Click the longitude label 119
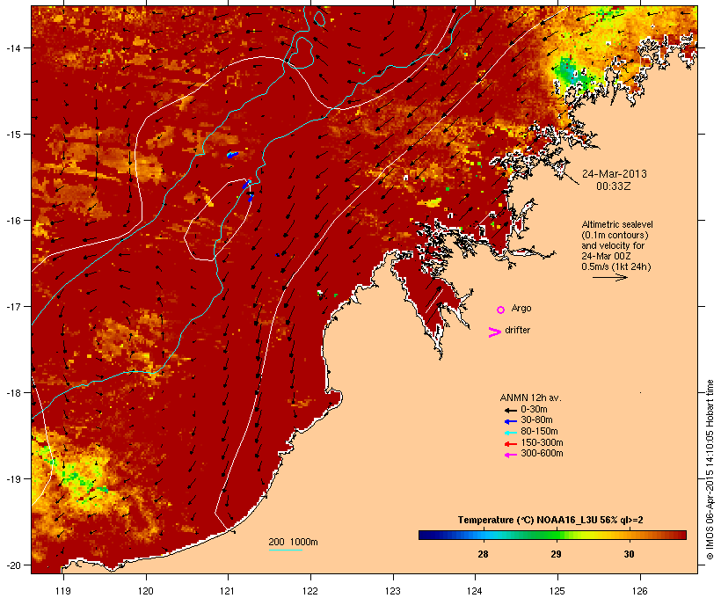Image resolution: width=721 pixels, height=598 pixels. point(63,591)
